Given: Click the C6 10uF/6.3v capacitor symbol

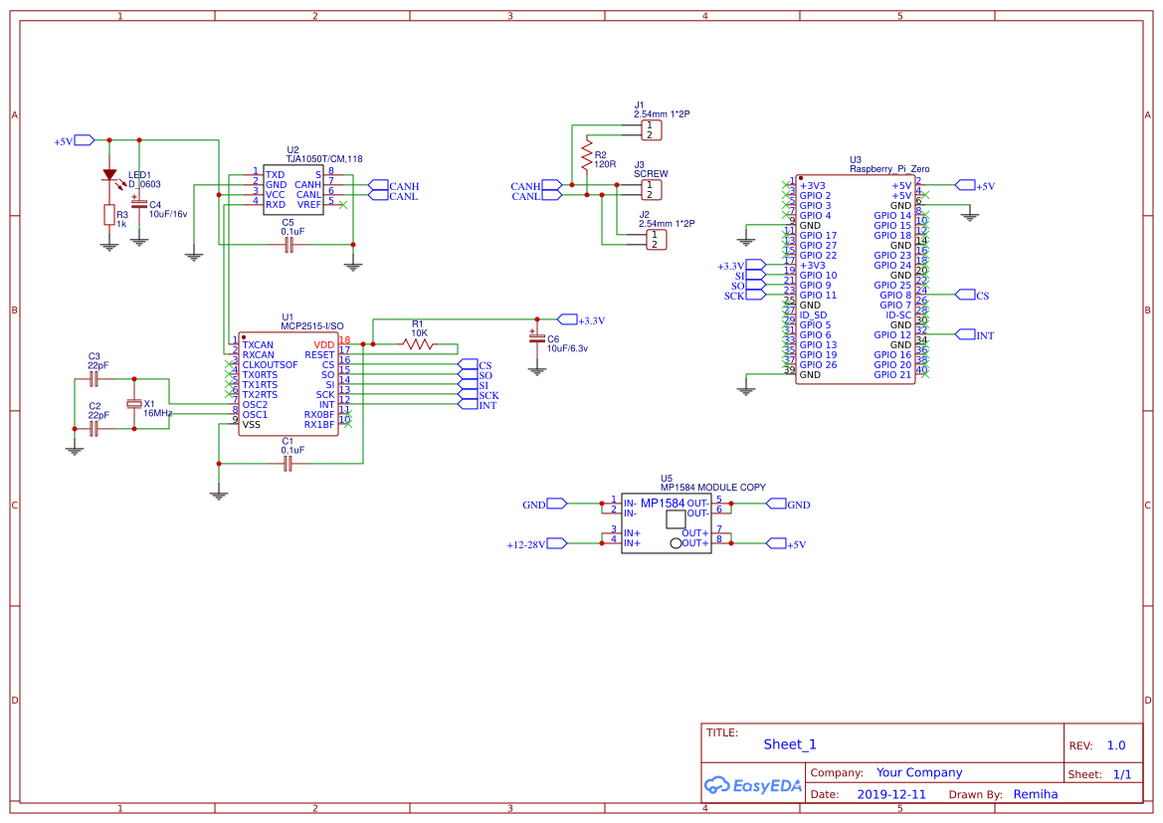Looking at the screenshot, I should pyautogui.click(x=537, y=339).
